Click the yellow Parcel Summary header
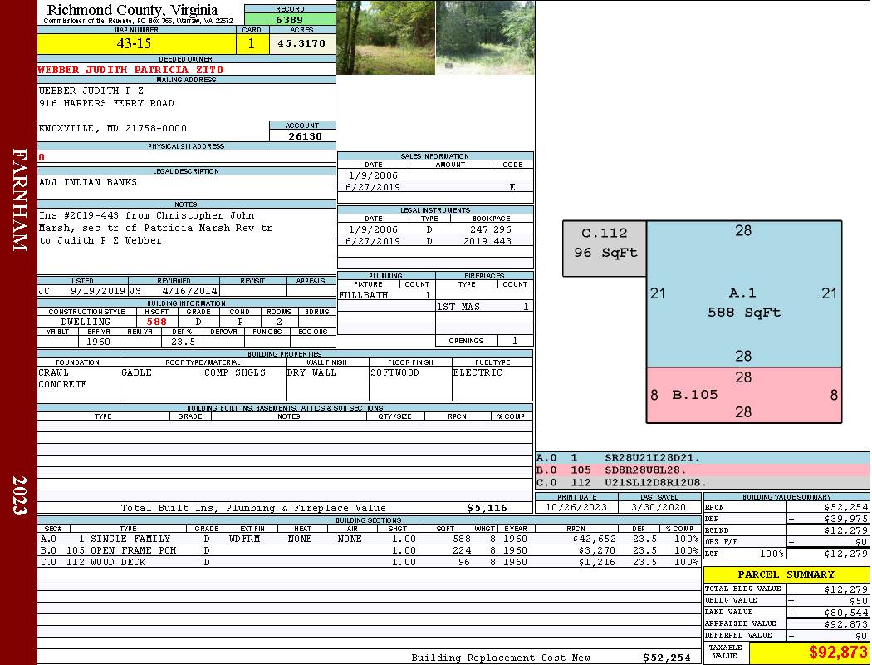The image size is (872, 665). (x=786, y=574)
